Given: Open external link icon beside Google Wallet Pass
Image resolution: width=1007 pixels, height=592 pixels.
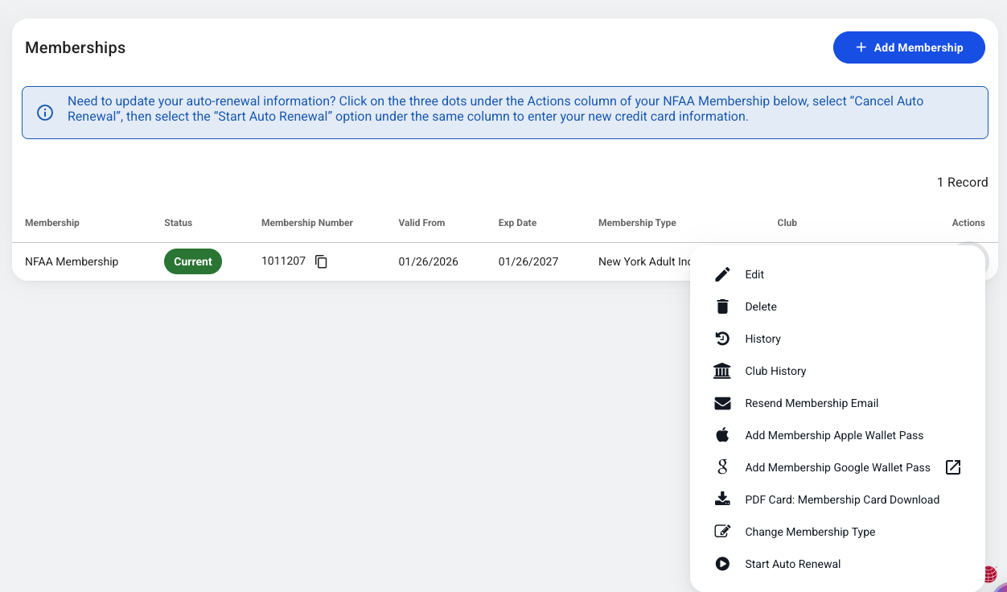Looking at the screenshot, I should click(953, 467).
